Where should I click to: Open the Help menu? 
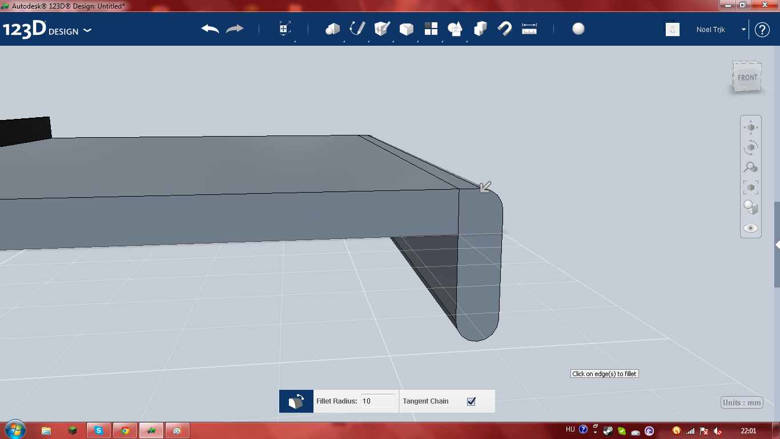762,30
